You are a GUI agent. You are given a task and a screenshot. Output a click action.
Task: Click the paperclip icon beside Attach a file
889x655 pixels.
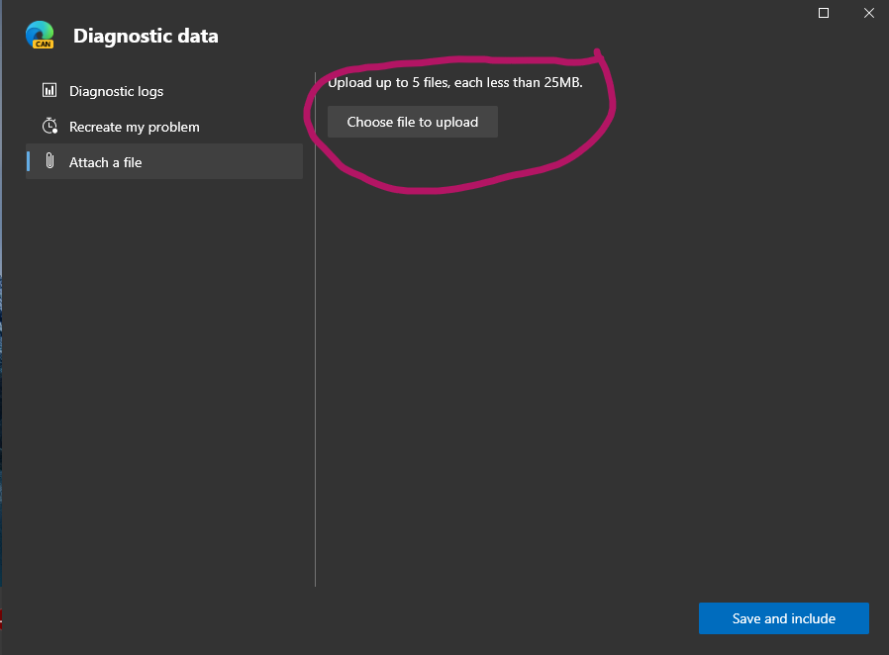coord(49,162)
